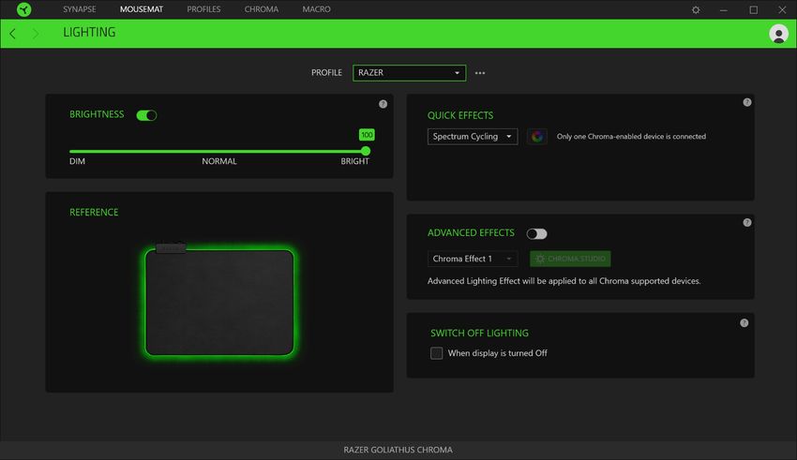Open the MACRO tab
The width and height of the screenshot is (797, 460).
coord(316,9)
